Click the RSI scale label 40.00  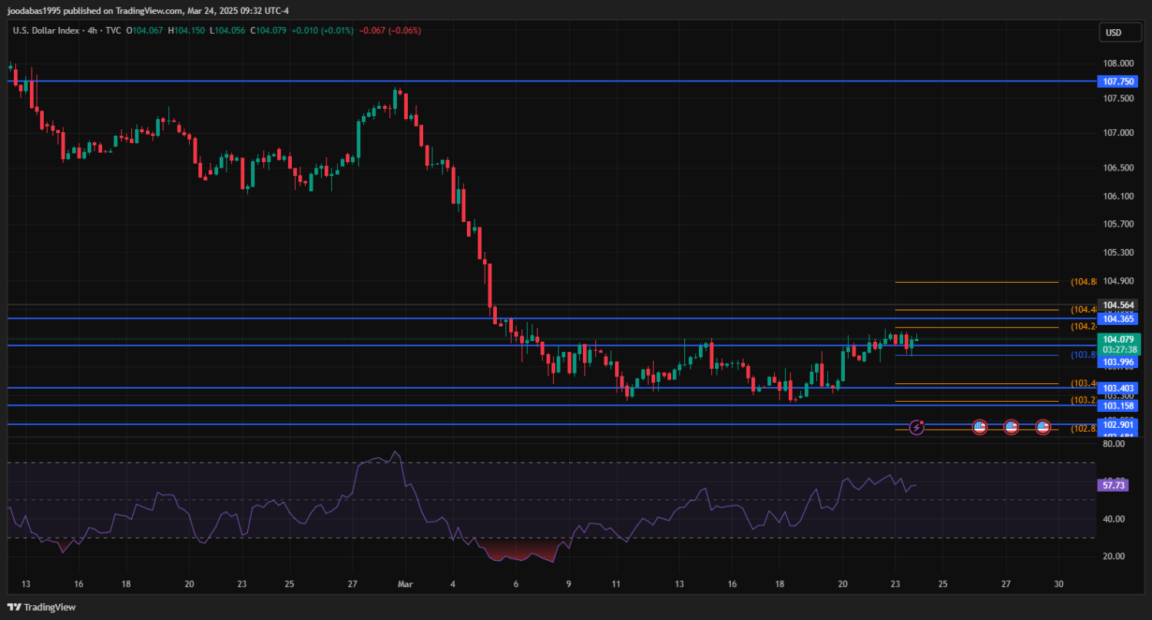[x=1113, y=519]
